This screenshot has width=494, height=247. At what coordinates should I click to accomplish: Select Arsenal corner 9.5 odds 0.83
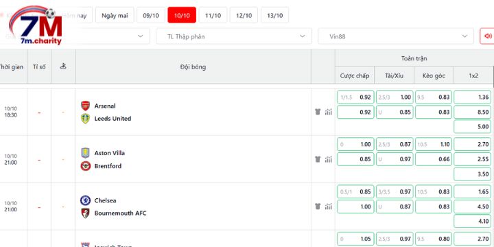[x=434, y=97]
